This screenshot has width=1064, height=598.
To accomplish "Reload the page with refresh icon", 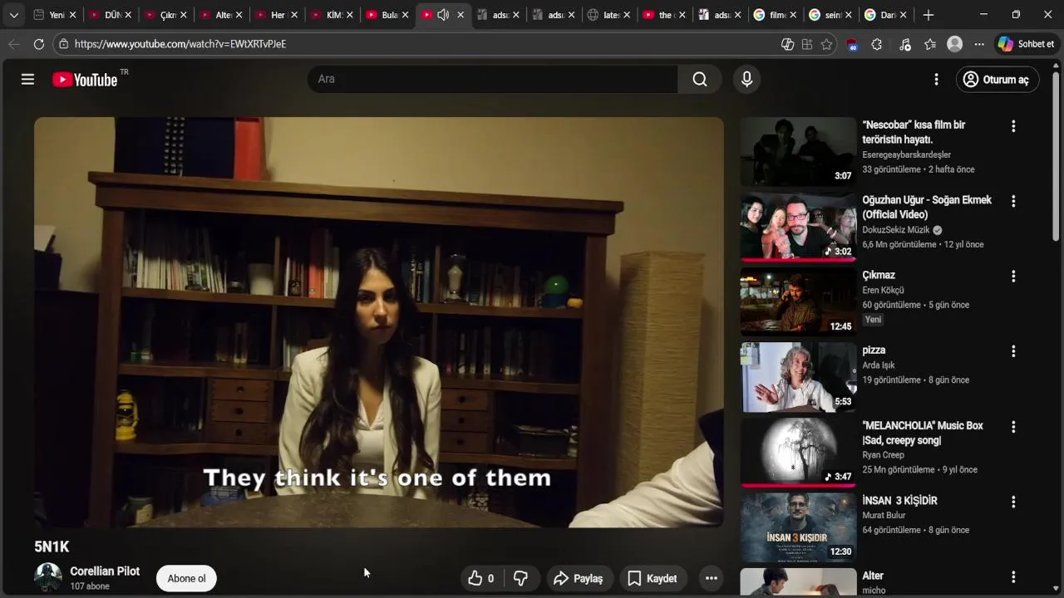I will [39, 44].
